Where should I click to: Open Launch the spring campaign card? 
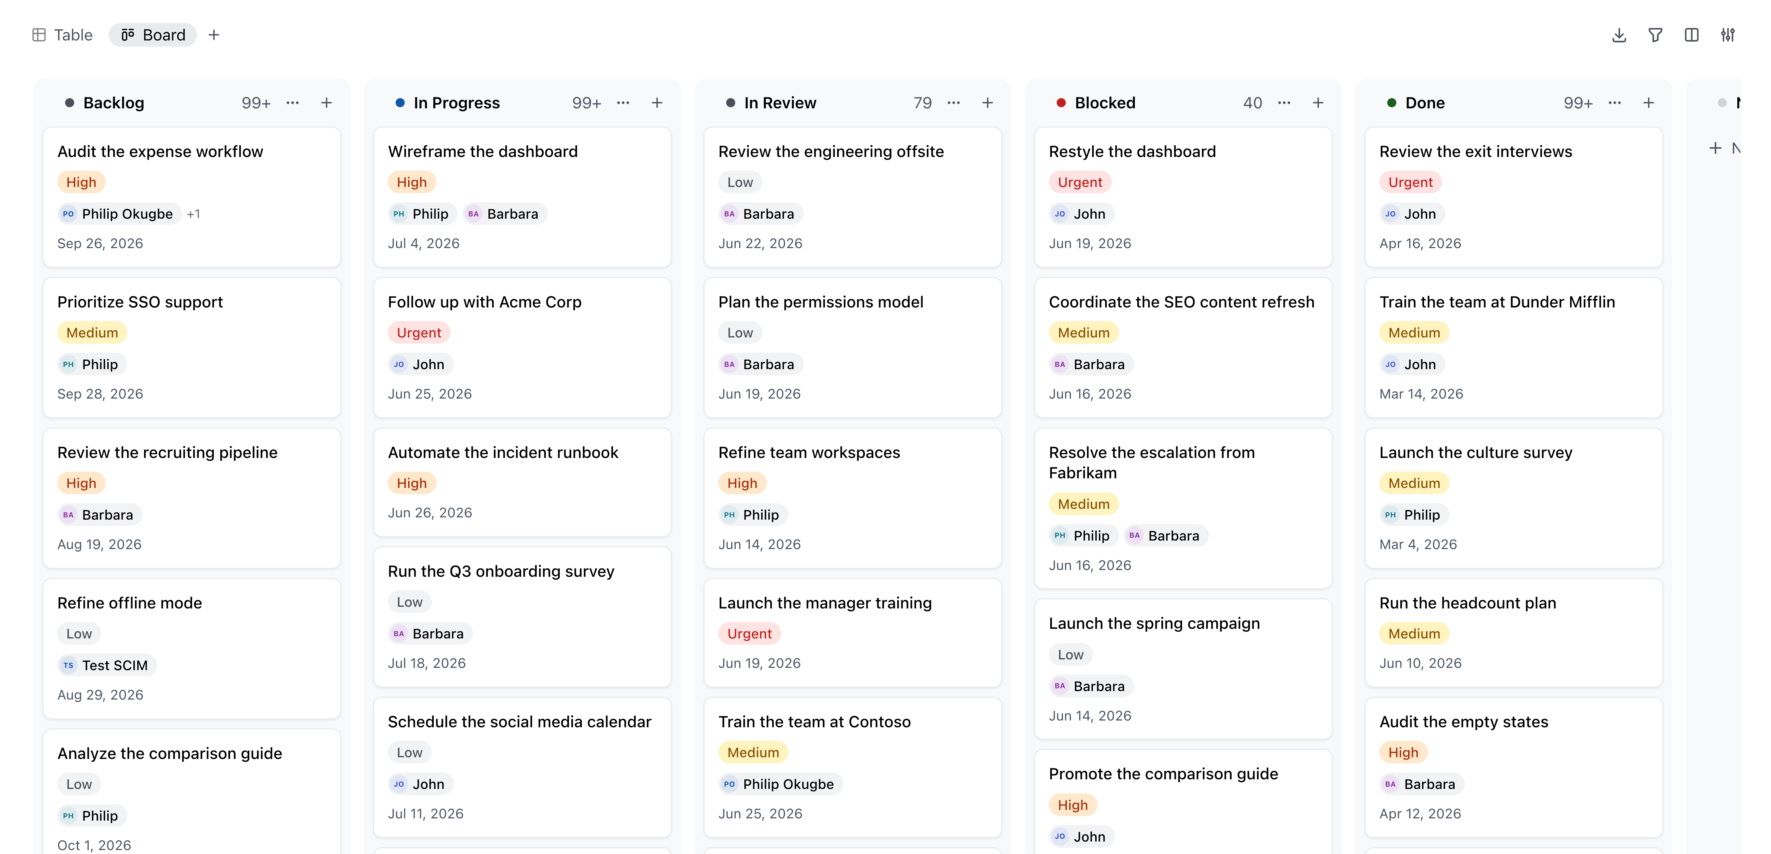[x=1183, y=669]
